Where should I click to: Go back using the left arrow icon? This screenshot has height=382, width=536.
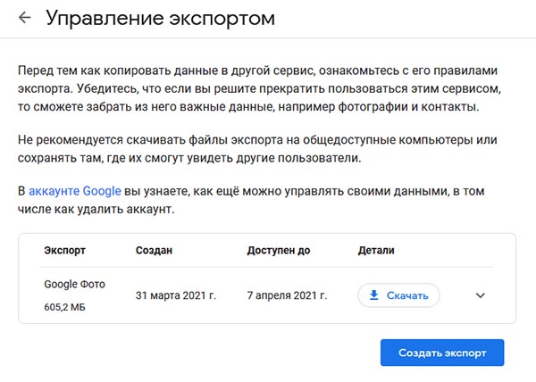click(25, 18)
